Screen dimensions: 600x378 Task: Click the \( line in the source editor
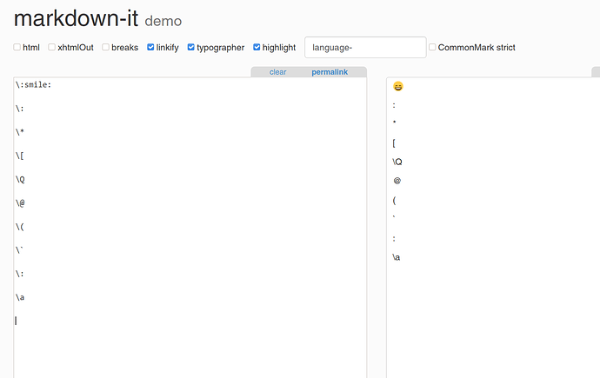[20, 227]
